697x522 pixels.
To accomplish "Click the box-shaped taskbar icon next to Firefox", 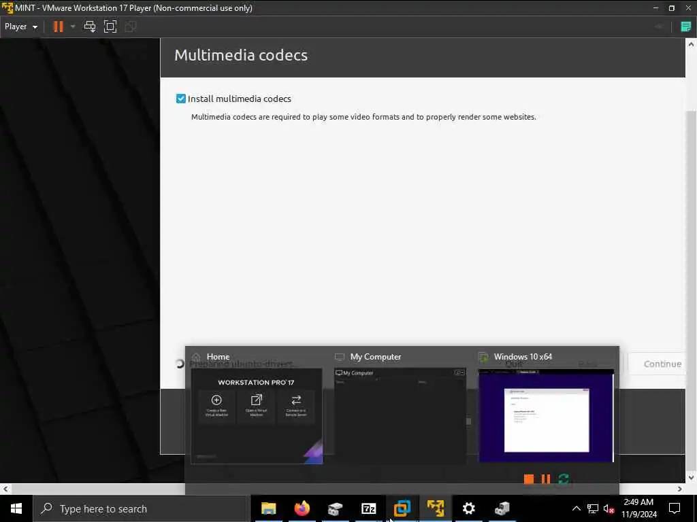I will [335, 508].
